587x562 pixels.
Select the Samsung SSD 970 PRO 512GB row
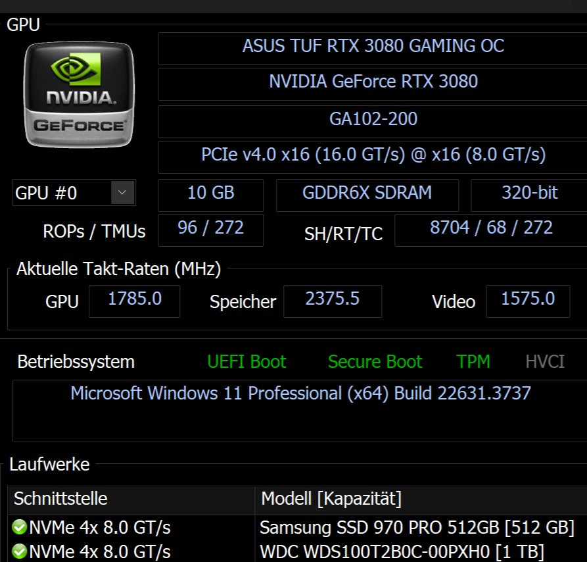(298, 527)
